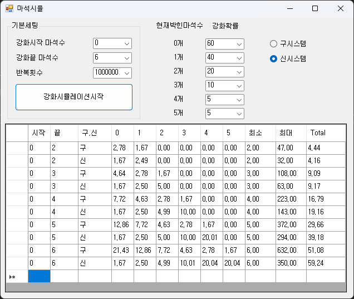Click the Total column header
This screenshot has height=299, width=354.
pos(326,133)
